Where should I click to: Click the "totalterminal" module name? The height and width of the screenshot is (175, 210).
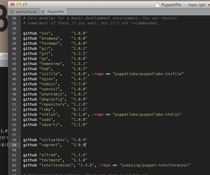(x=57, y=166)
